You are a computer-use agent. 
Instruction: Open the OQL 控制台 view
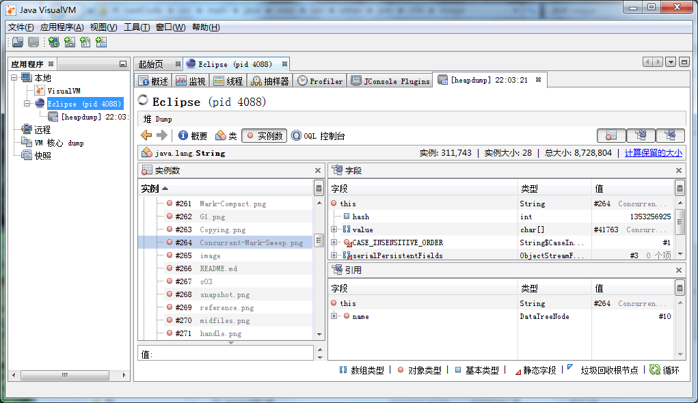[318, 136]
